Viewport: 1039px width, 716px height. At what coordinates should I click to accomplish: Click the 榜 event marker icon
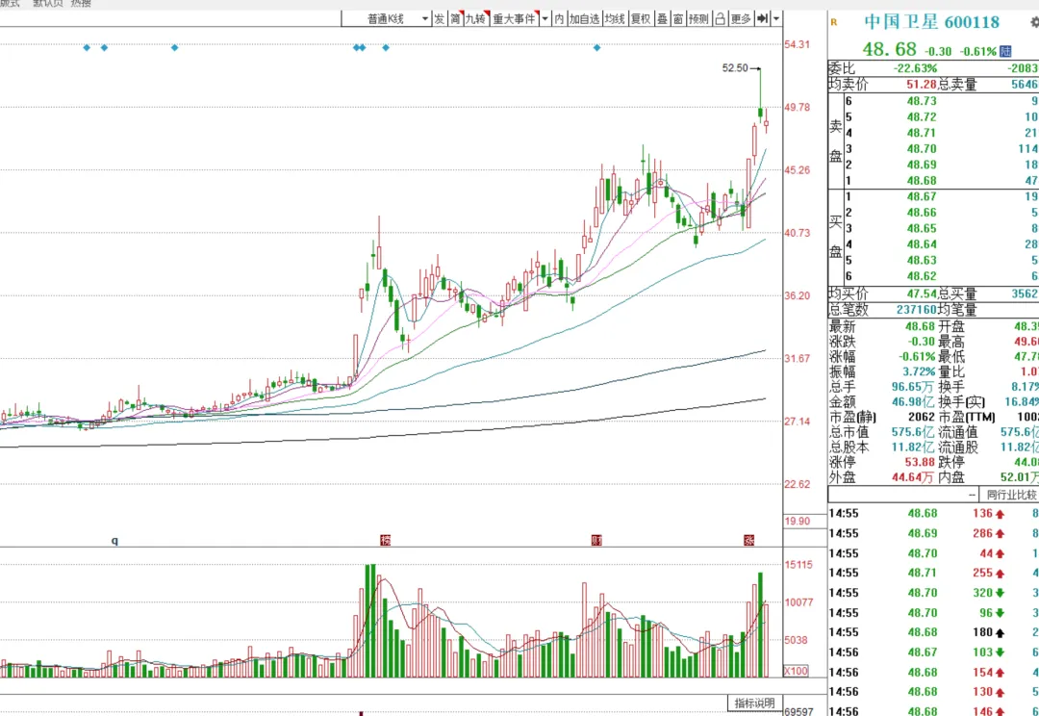(x=386, y=540)
